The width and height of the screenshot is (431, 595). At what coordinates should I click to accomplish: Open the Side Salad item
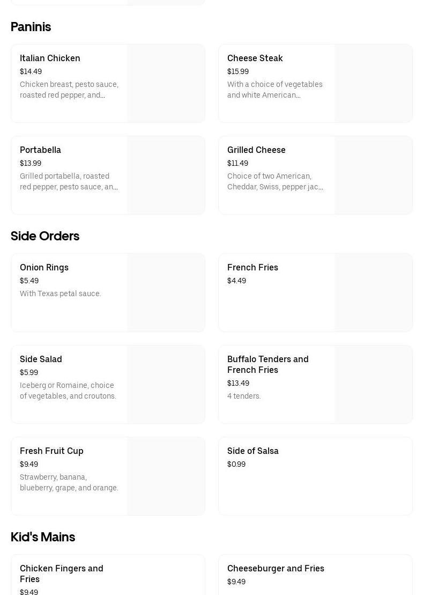coord(41,359)
